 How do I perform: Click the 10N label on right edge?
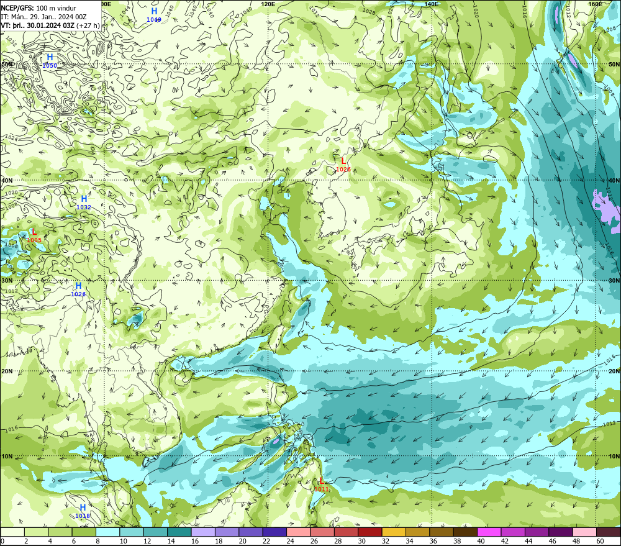click(x=615, y=457)
